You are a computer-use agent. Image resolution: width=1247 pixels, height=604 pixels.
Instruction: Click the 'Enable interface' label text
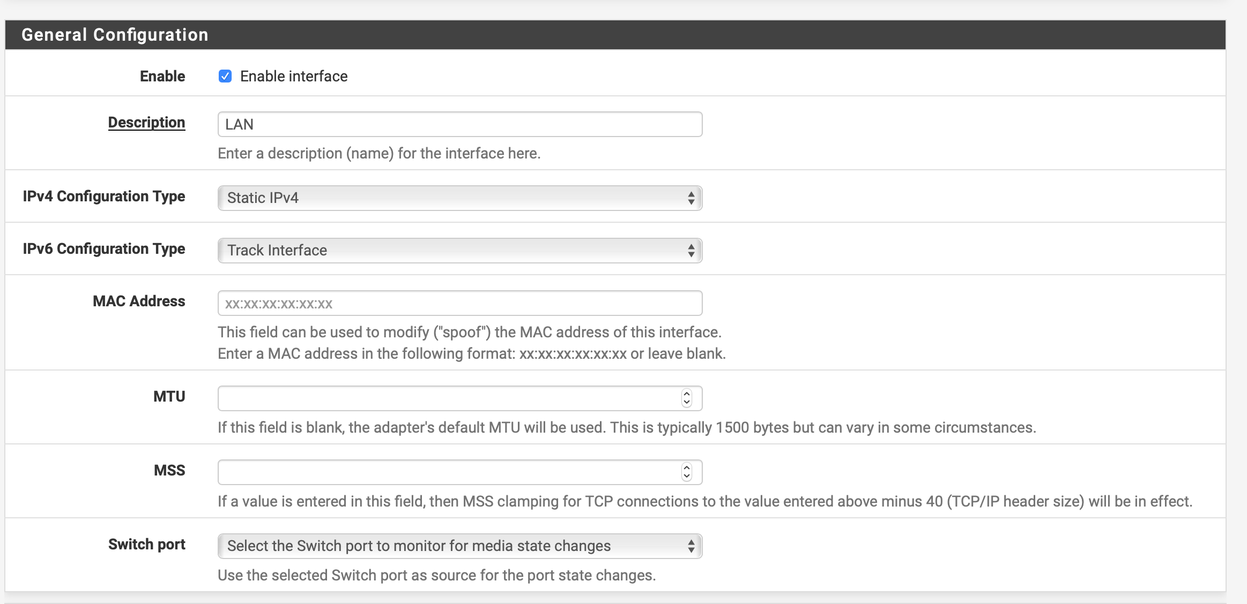coord(293,76)
